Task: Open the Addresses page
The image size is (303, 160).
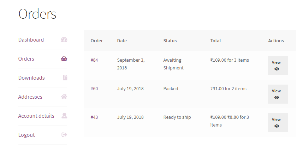Action: click(30, 97)
